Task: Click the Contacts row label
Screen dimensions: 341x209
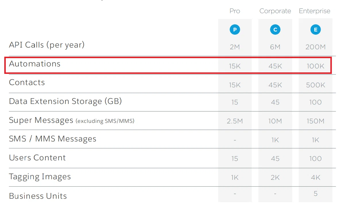Action: tap(27, 82)
